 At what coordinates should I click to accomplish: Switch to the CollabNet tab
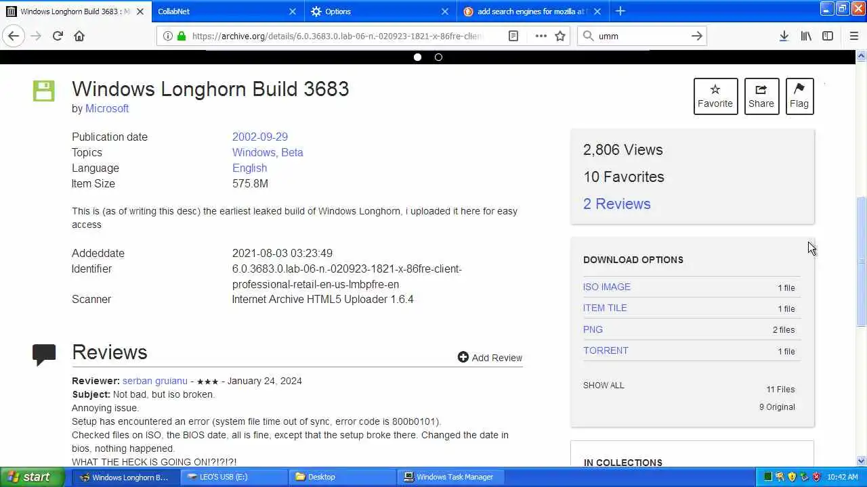228,11
